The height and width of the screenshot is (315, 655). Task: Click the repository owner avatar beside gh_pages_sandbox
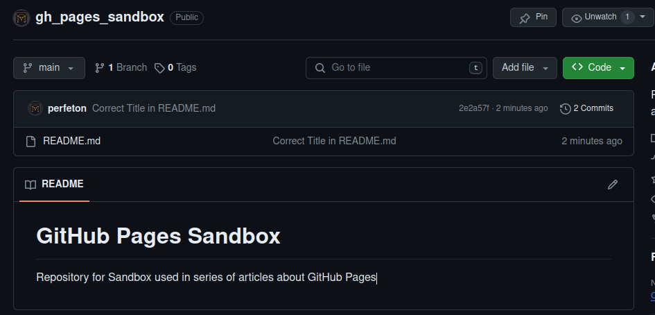click(21, 18)
